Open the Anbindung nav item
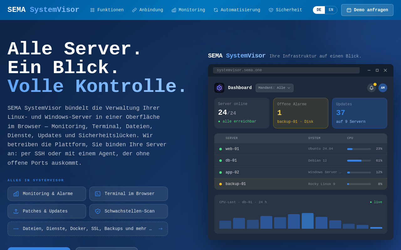Viewport: 401px width, 250px height. pyautogui.click(x=148, y=10)
